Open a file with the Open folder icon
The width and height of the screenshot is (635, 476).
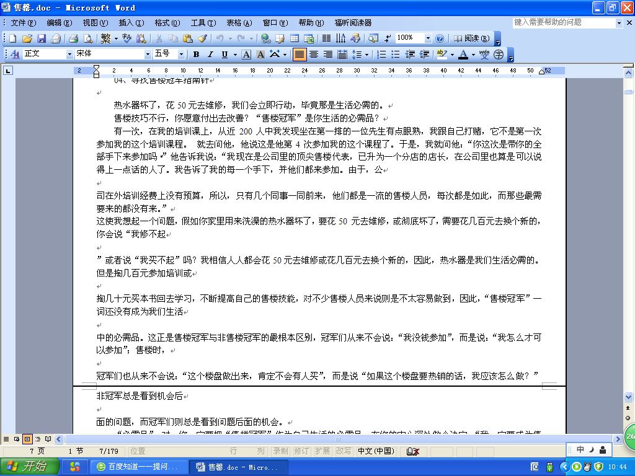(27, 38)
